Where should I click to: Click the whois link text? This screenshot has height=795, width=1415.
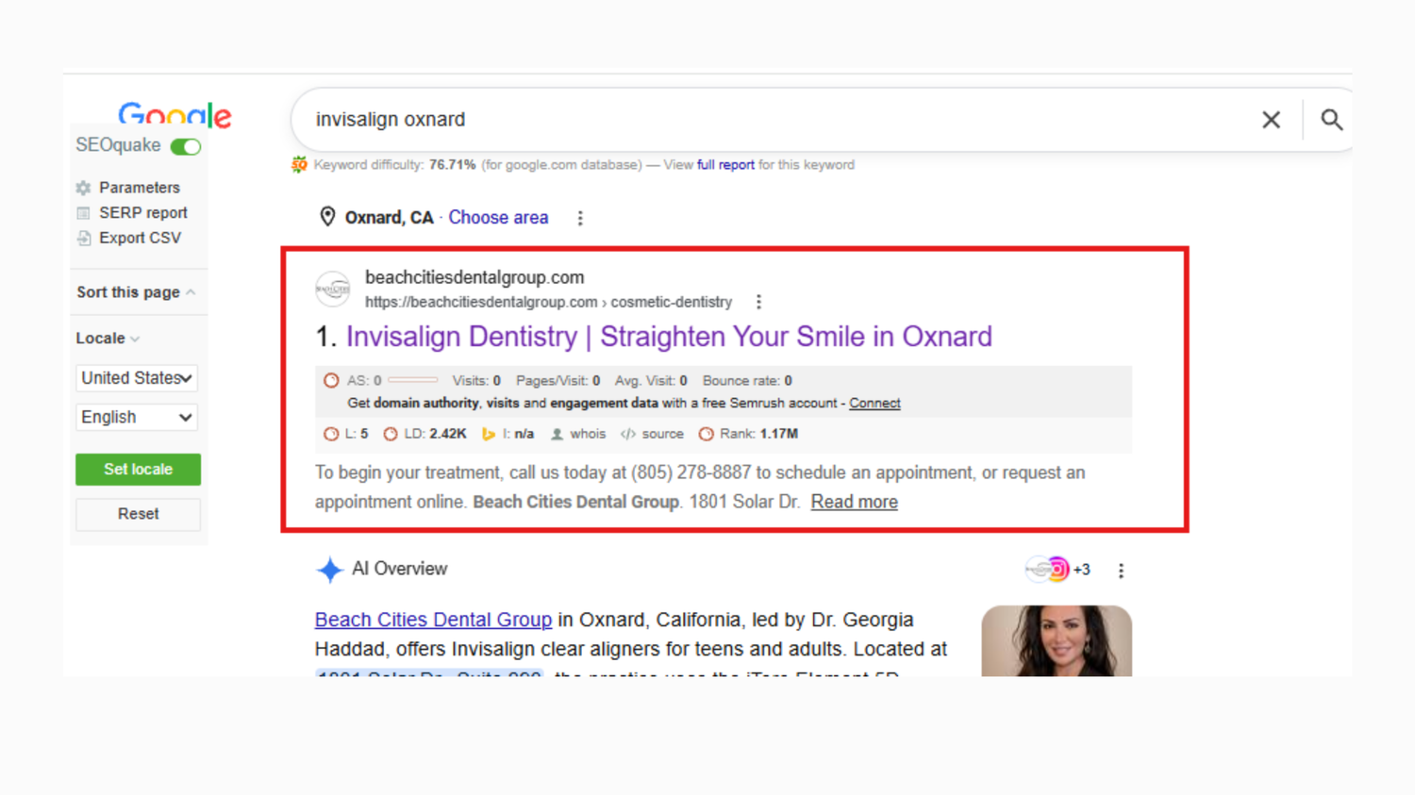click(x=588, y=434)
